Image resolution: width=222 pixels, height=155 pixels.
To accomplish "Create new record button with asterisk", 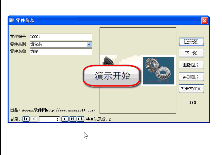I will click(x=80, y=119).
